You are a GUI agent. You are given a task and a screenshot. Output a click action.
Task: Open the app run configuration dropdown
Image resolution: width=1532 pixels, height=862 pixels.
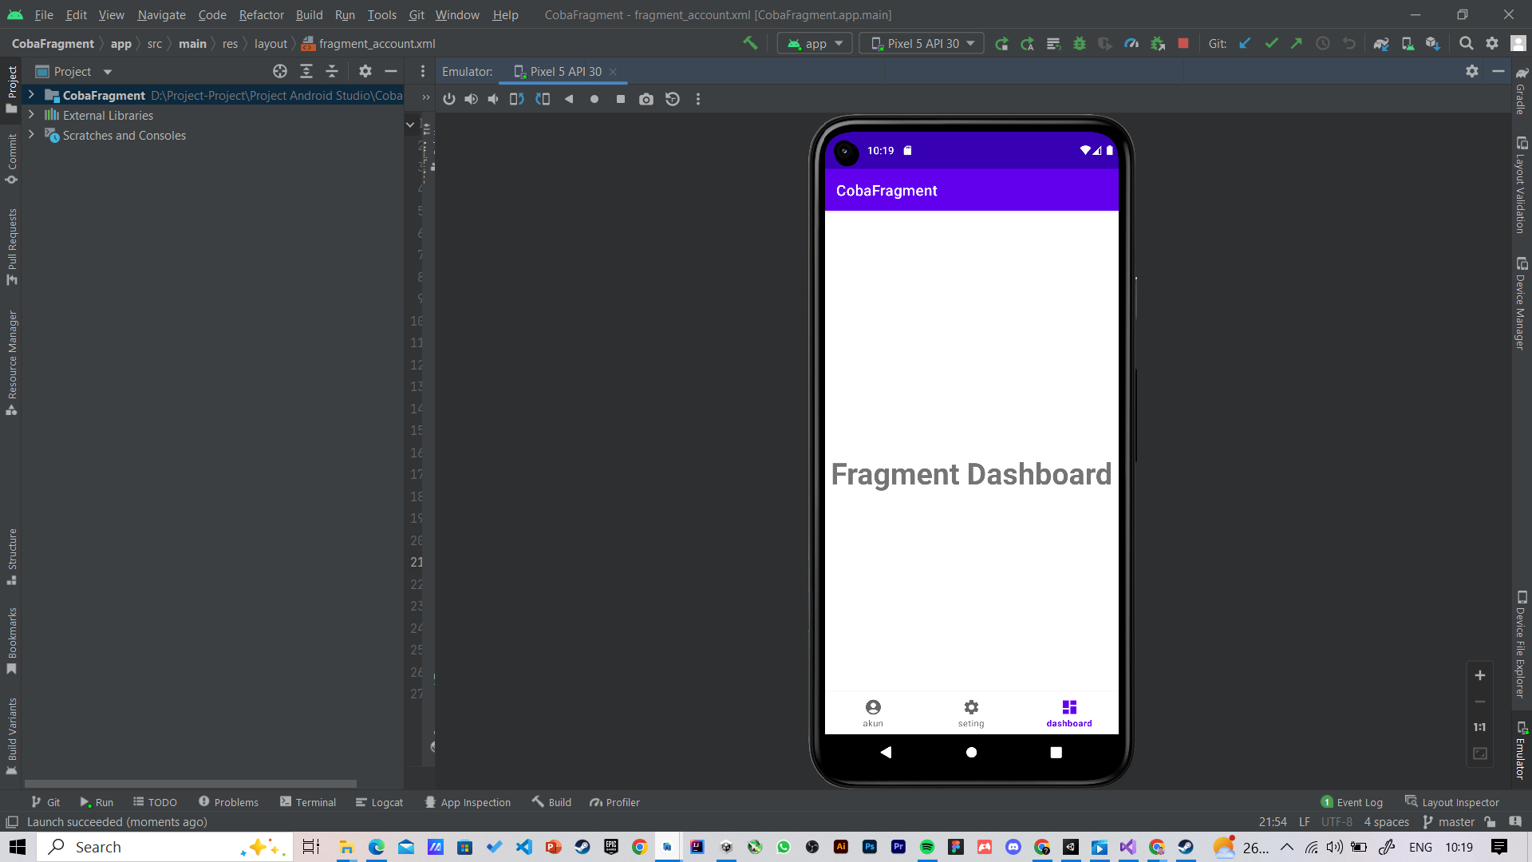click(x=814, y=43)
